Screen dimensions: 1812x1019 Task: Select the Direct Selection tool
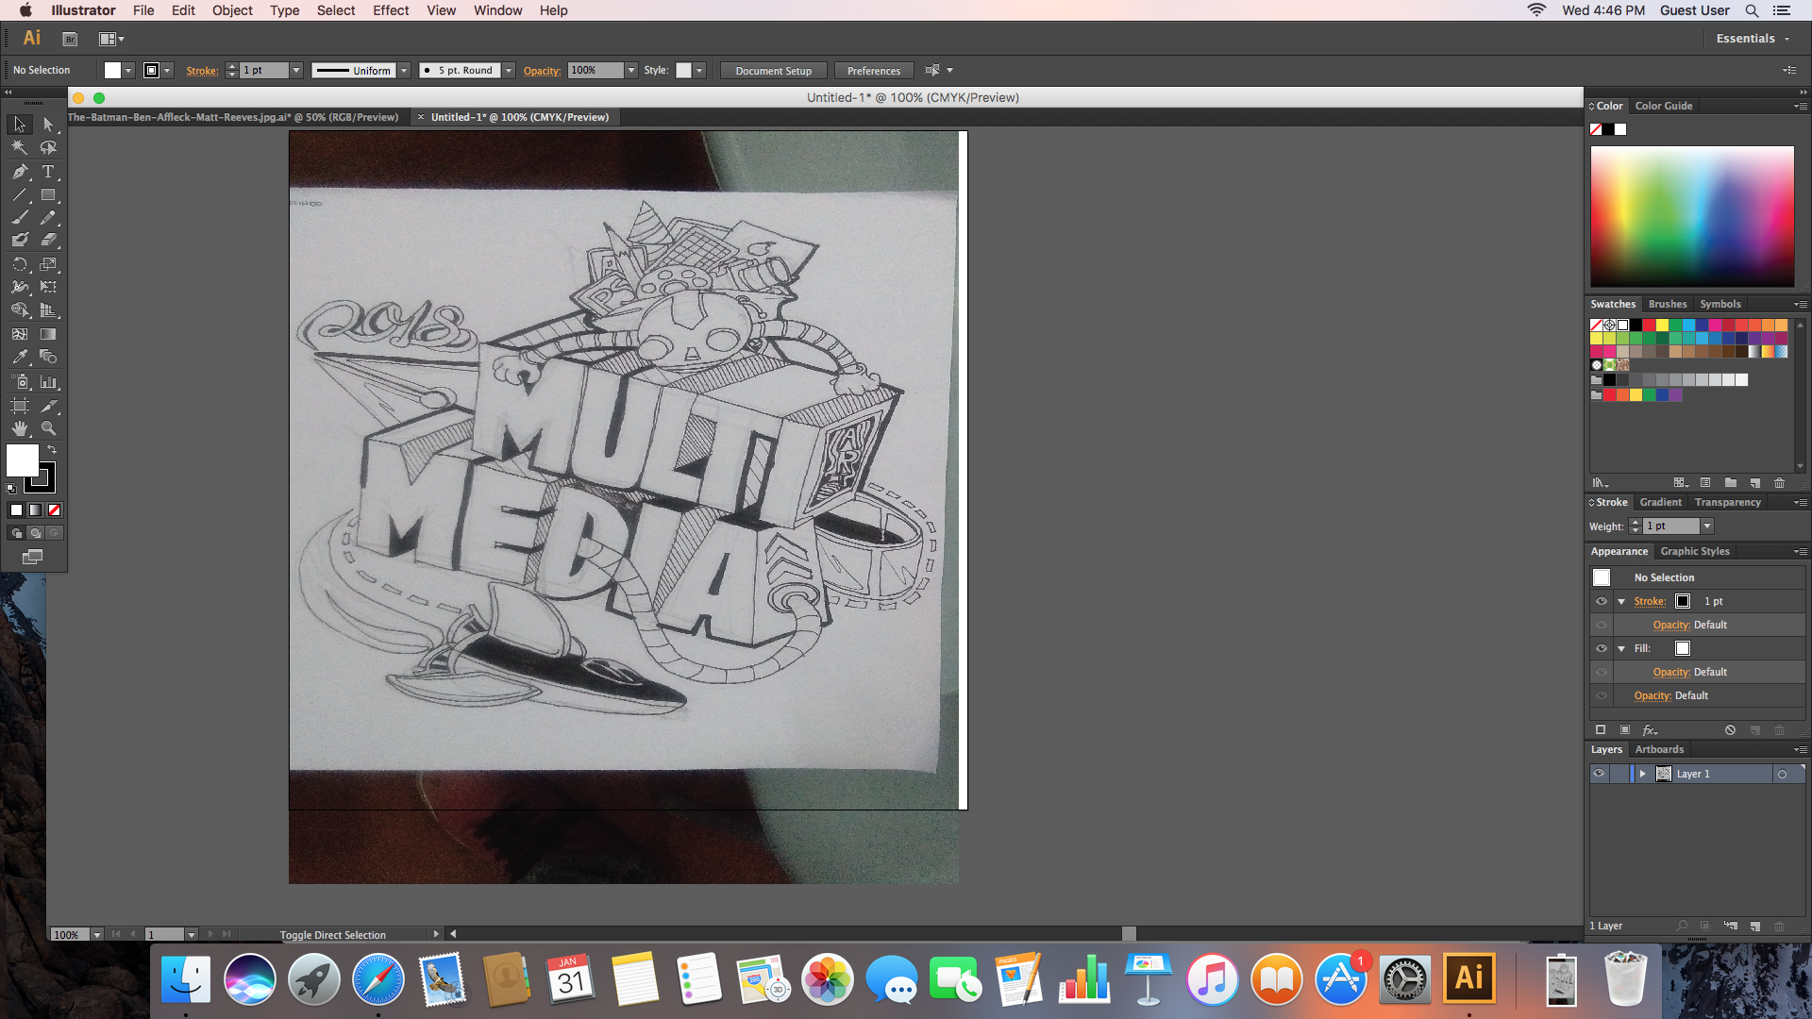coord(48,125)
